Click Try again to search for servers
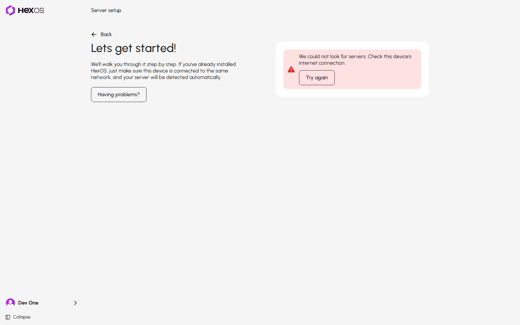The height and width of the screenshot is (325, 520). (x=317, y=78)
